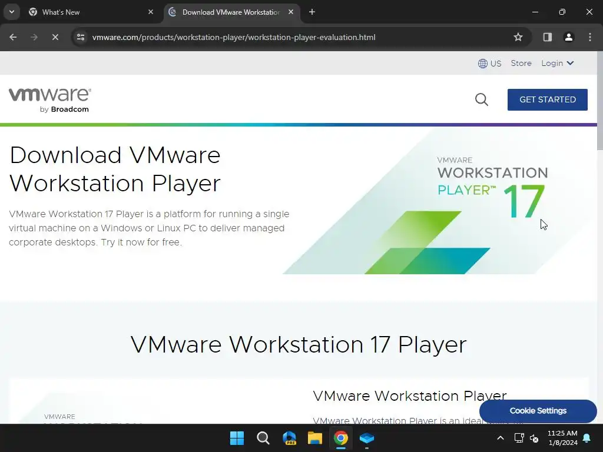This screenshot has width=603, height=452.
Task: Go back to the previous page
Action: pyautogui.click(x=13, y=37)
